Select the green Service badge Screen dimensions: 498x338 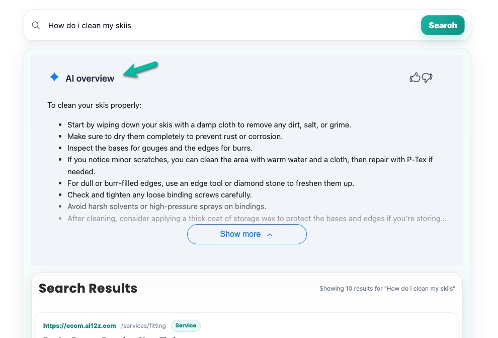tap(186, 326)
